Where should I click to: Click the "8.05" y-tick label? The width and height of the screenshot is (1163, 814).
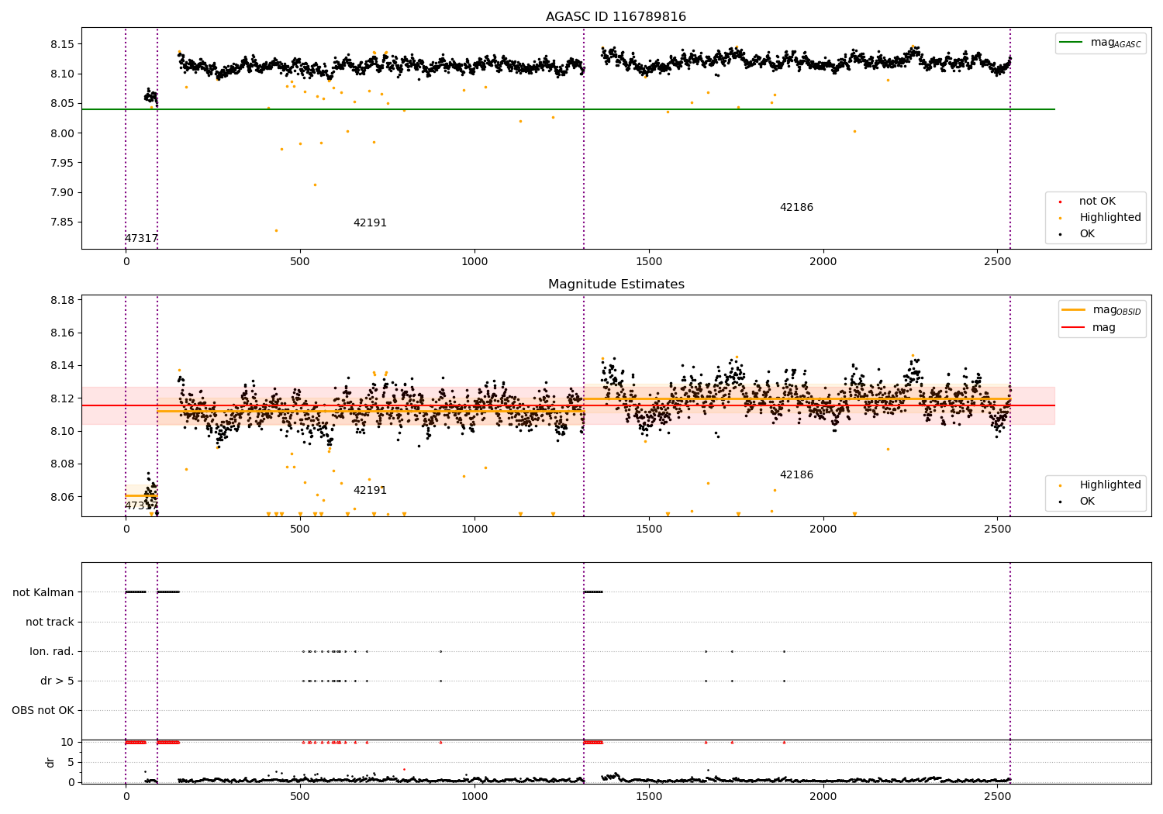point(62,104)
